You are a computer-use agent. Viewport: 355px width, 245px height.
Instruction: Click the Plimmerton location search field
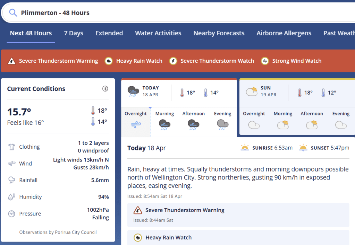[174, 13]
